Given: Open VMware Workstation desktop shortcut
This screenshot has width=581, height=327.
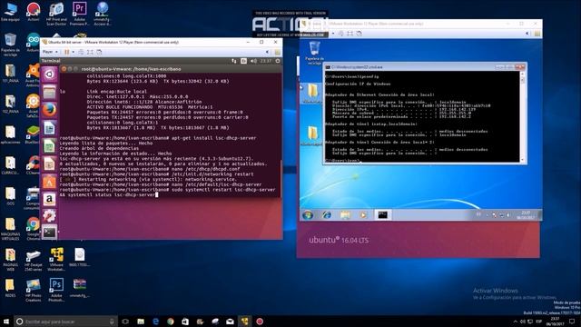Looking at the screenshot, I should tap(56, 260).
